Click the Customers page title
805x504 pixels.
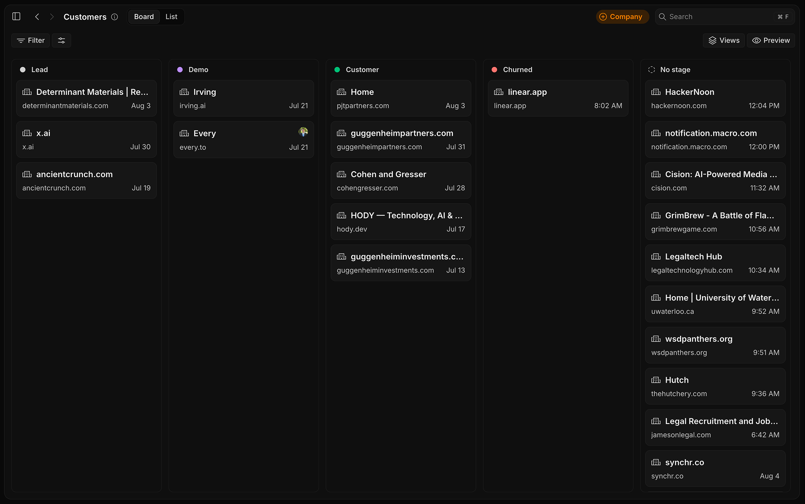(85, 17)
